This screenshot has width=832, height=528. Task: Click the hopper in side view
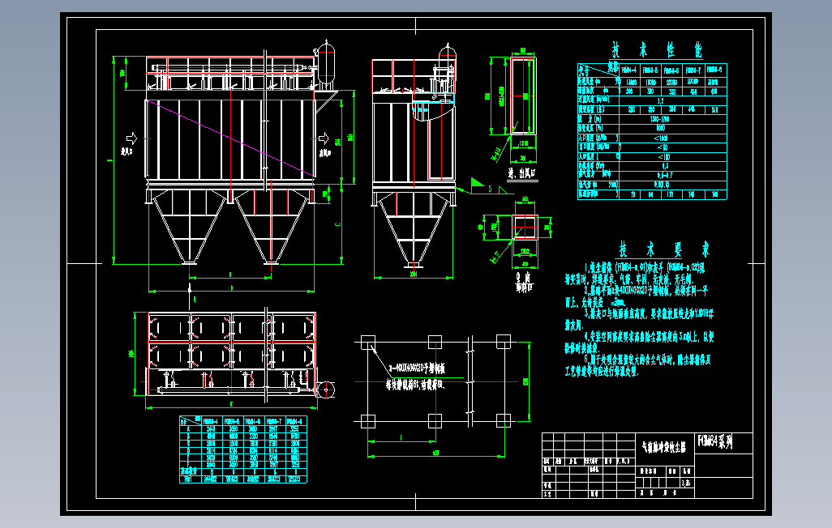pos(414,229)
